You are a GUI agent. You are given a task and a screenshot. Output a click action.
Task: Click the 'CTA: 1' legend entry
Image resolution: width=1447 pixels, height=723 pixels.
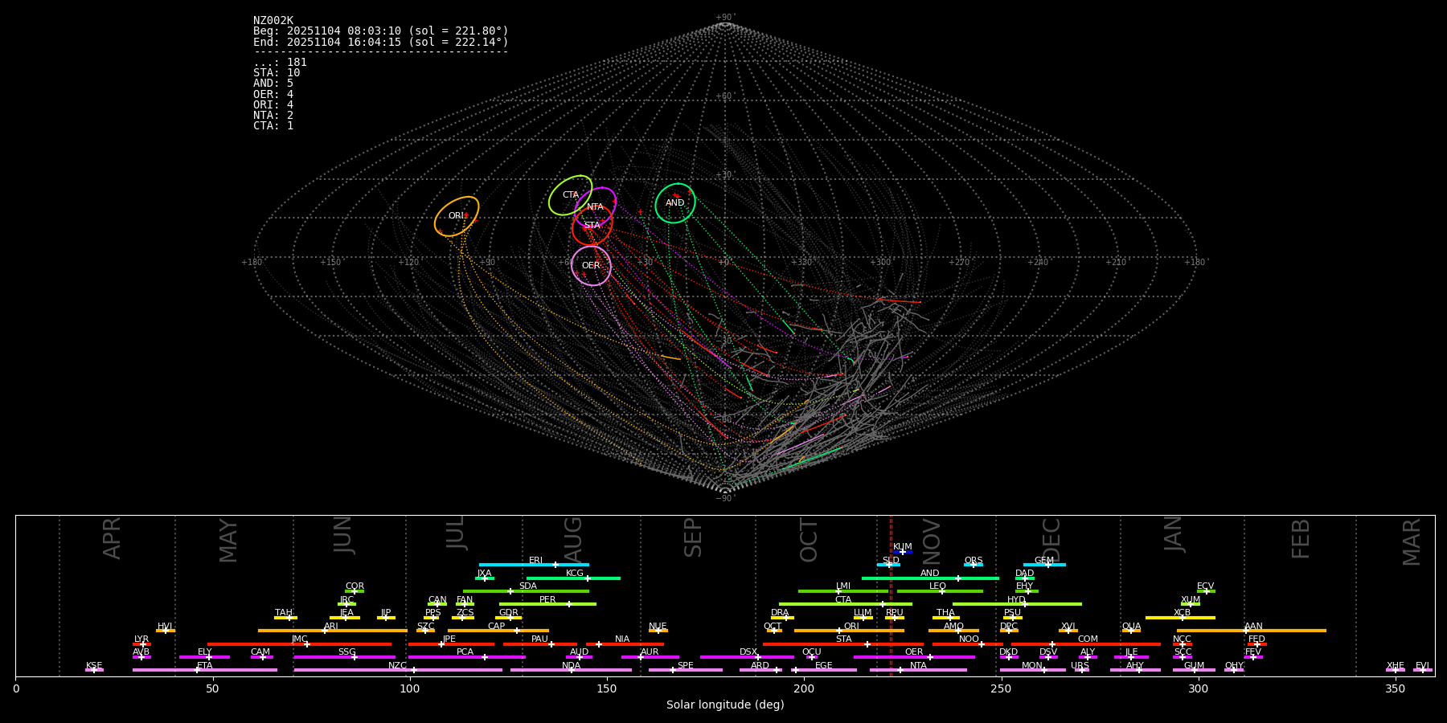273,125
